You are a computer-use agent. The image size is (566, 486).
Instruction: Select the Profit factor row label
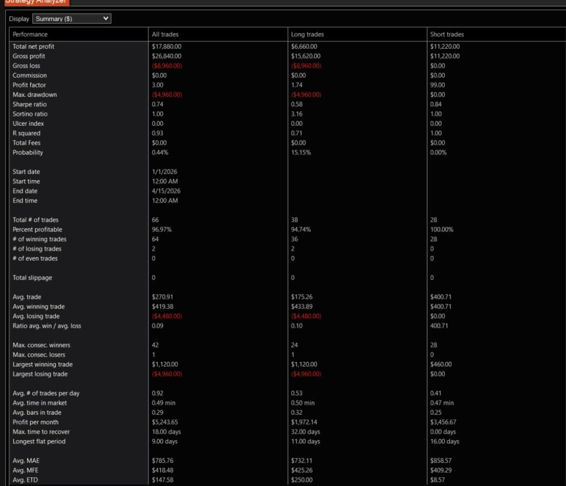tap(29, 85)
